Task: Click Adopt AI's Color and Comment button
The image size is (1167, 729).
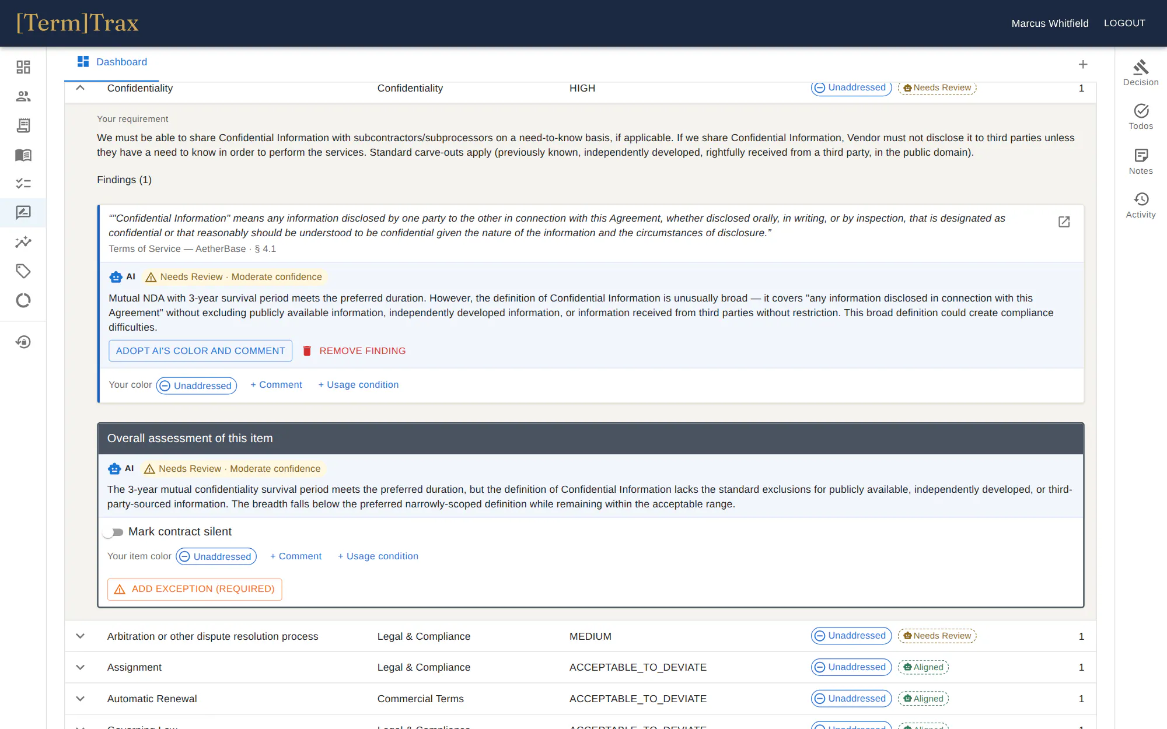Action: [x=200, y=351]
